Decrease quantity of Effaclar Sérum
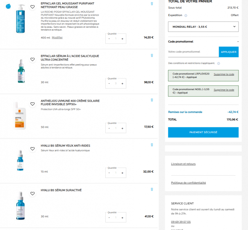Viewport: 248px width, 230px height. tap(109, 83)
